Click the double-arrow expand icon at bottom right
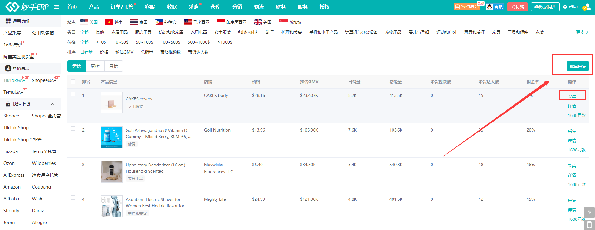Image resolution: width=595 pixels, height=230 pixels. pyautogui.click(x=589, y=212)
